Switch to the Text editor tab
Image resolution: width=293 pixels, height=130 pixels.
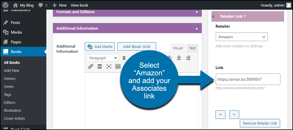(x=192, y=48)
